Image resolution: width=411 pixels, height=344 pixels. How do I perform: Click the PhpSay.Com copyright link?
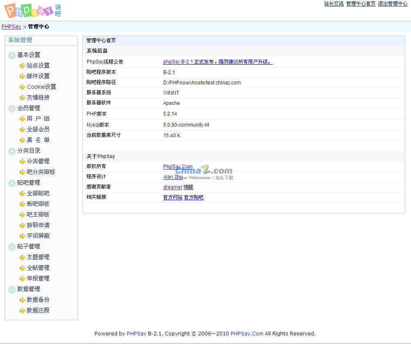coord(178,167)
